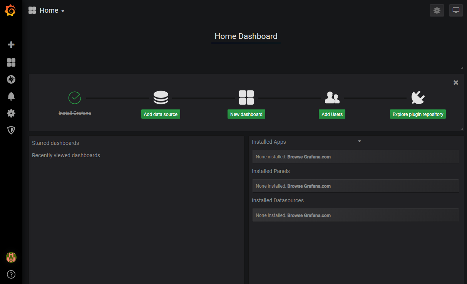The height and width of the screenshot is (284, 467).
Task: Click the Add Users button
Action: pos(332,114)
